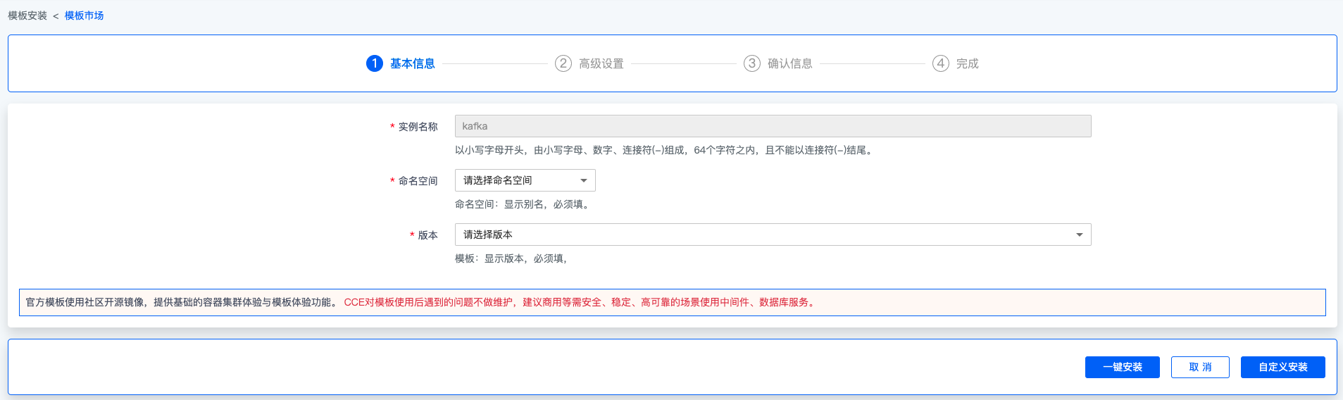Image resolution: width=1343 pixels, height=400 pixels.
Task: Click the 模板安装 breadcrumb text
Action: 27,15
